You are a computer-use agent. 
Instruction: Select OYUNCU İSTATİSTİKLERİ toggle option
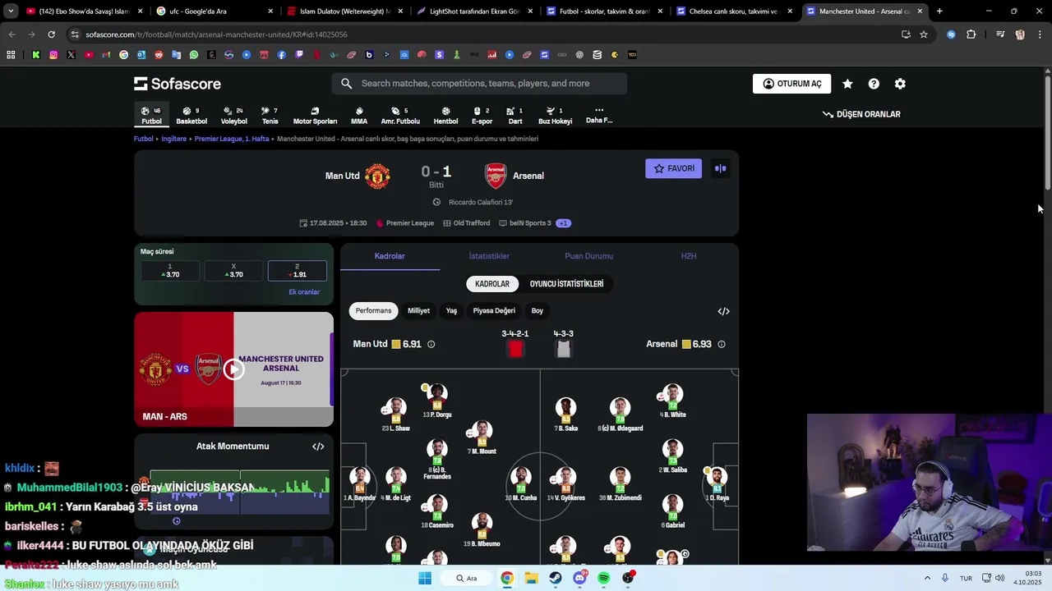[x=566, y=284]
